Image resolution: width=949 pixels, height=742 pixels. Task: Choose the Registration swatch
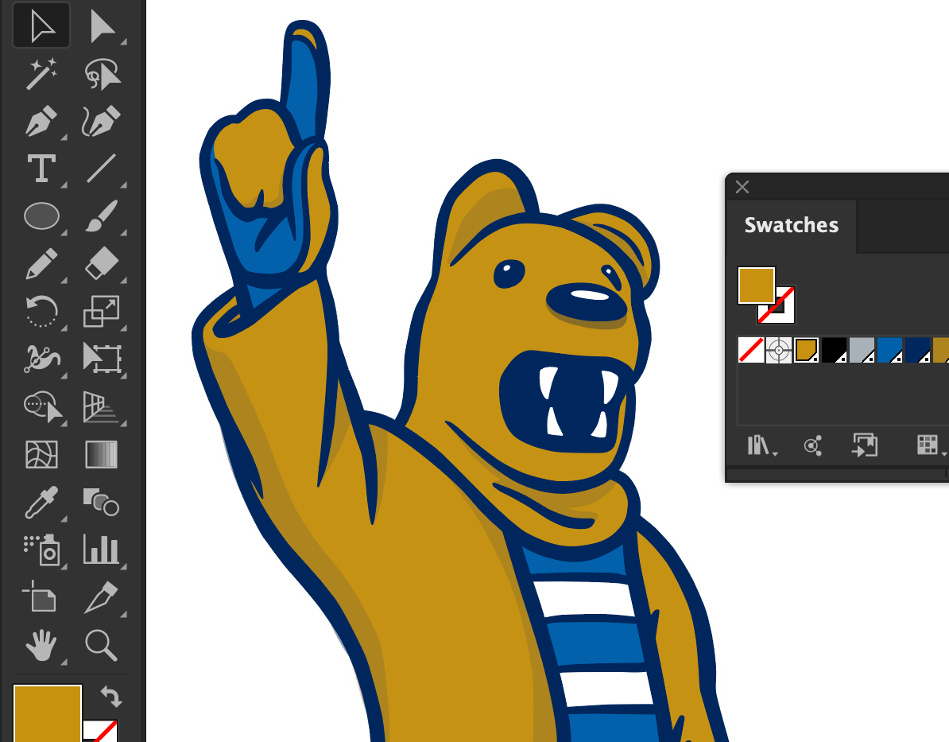pyautogui.click(x=778, y=350)
